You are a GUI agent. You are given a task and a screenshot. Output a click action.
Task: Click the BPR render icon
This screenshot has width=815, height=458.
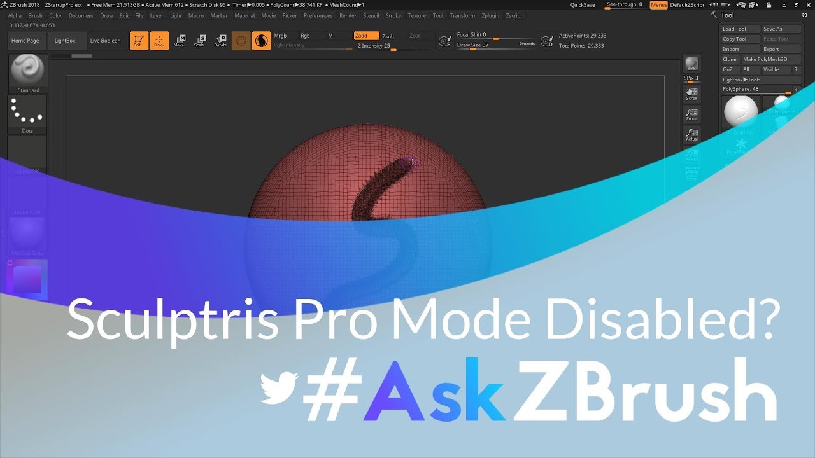coord(691,64)
